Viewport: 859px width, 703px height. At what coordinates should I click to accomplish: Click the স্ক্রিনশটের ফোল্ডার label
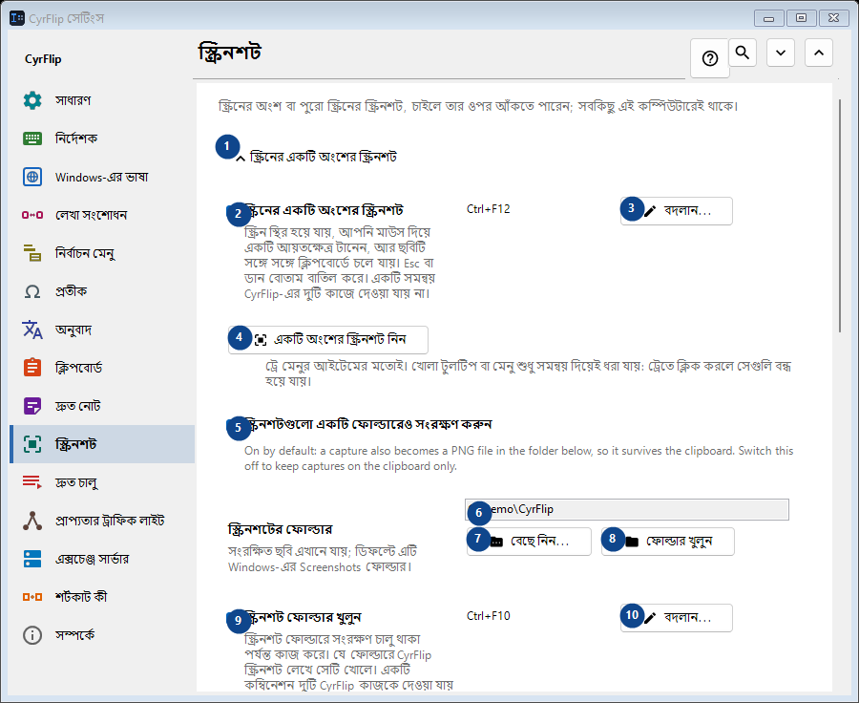(x=280, y=530)
